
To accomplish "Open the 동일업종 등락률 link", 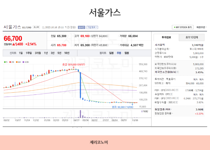I will tap(164, 113).
